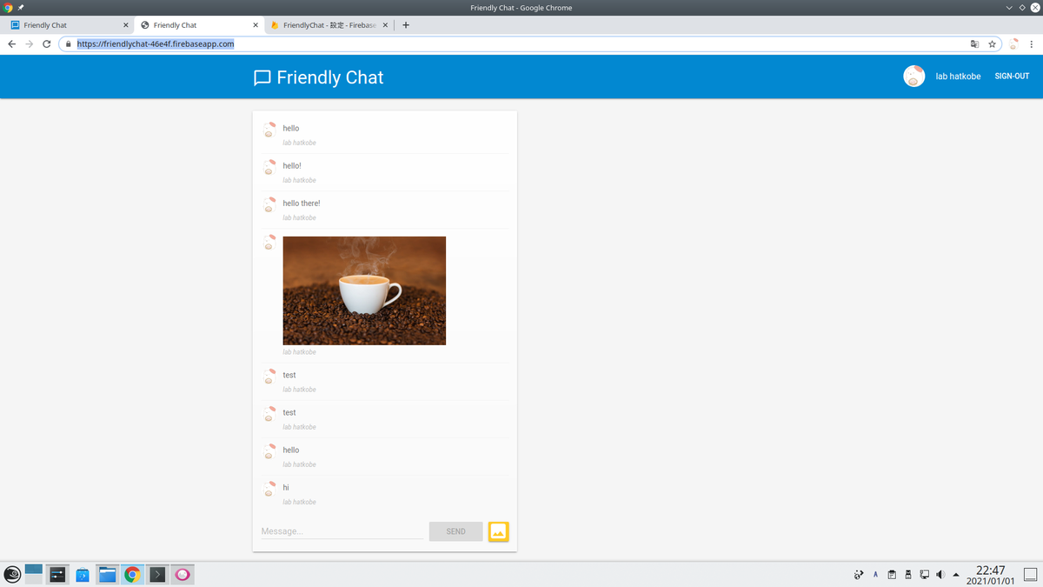1043x587 pixels.
Task: Click the yellow image upload button
Action: 498,531
